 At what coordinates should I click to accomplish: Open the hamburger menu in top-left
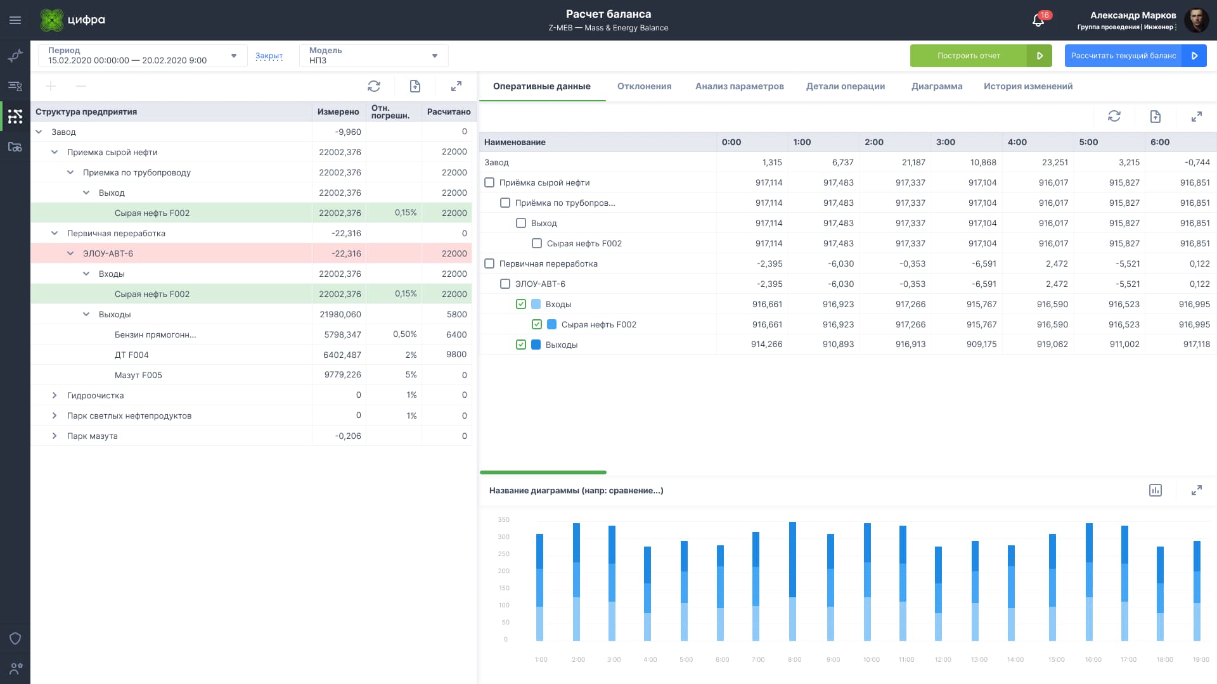click(x=15, y=20)
